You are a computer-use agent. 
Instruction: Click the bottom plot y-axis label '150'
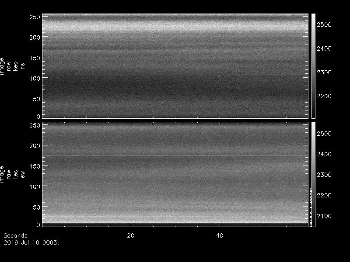point(35,166)
